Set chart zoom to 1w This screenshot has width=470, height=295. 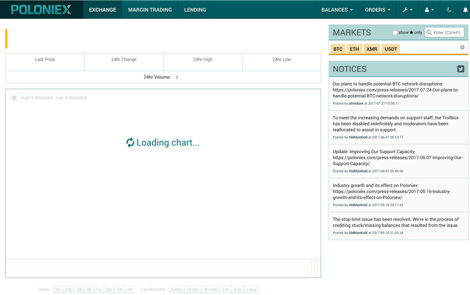click(x=99, y=289)
